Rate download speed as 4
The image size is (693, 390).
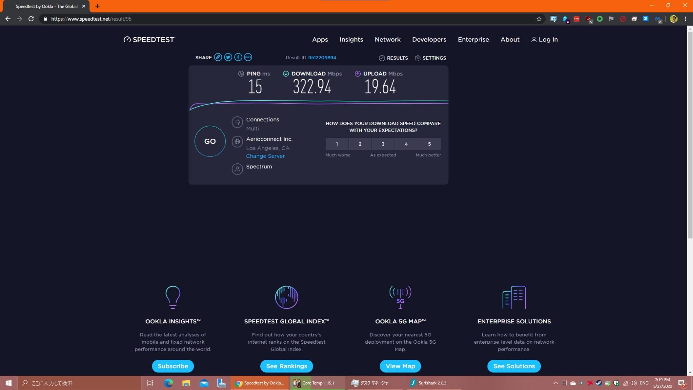point(406,144)
